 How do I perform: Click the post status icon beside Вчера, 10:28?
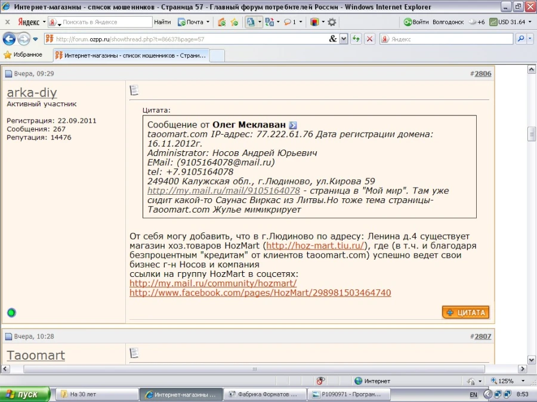tap(8, 336)
